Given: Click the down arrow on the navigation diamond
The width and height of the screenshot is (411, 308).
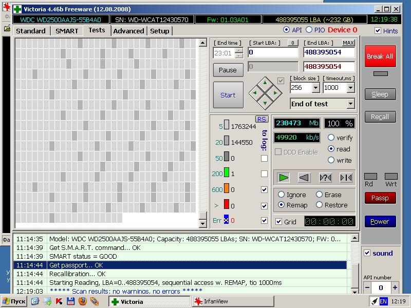Looking at the screenshot, I should point(265,103).
